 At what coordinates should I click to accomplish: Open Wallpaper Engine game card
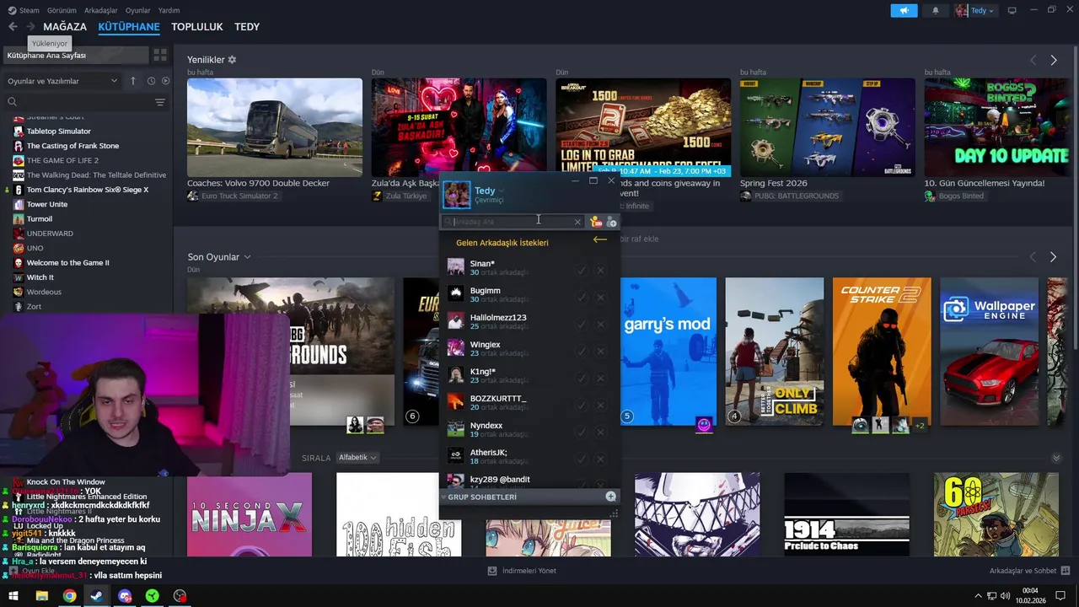coord(990,352)
